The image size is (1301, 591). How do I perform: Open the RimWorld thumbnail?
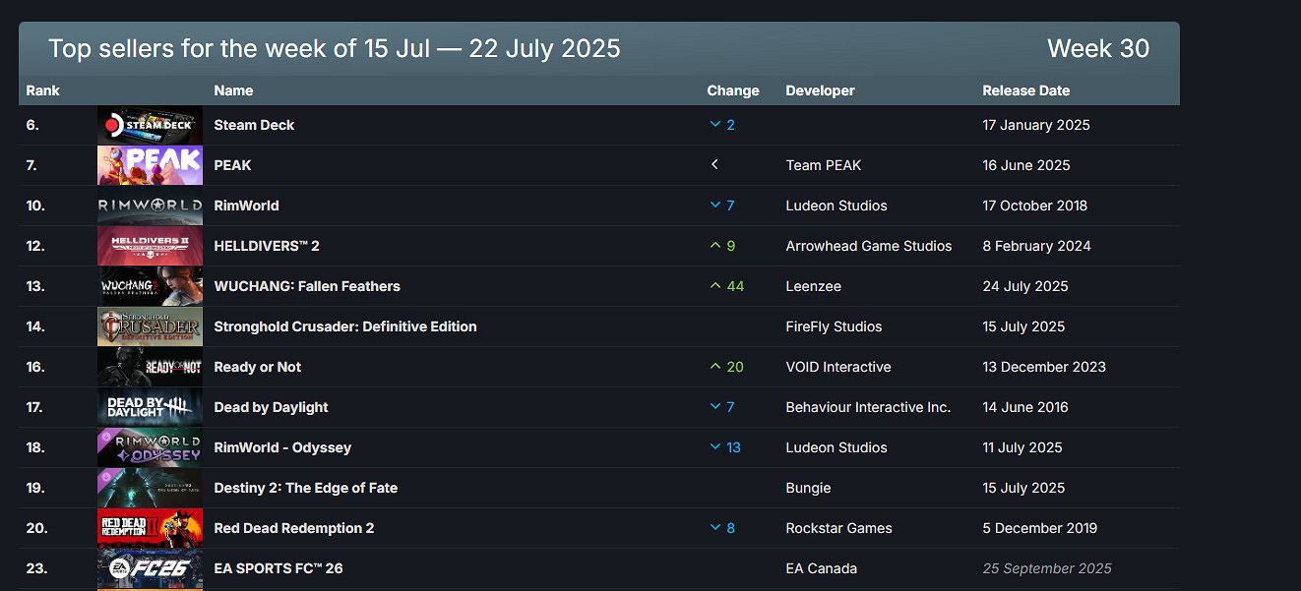pos(149,206)
